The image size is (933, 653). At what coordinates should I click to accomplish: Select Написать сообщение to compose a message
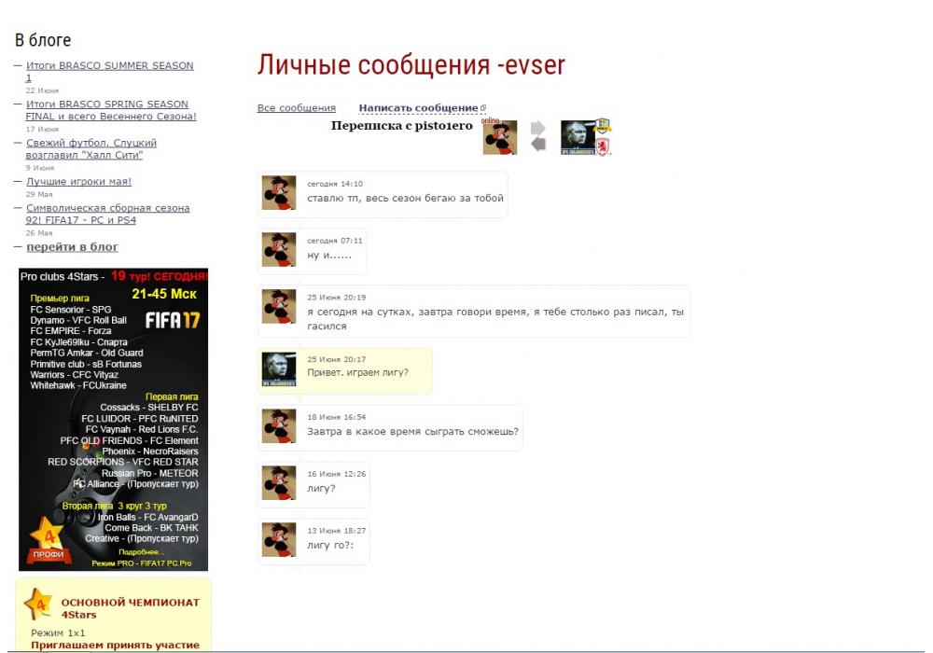(x=418, y=108)
